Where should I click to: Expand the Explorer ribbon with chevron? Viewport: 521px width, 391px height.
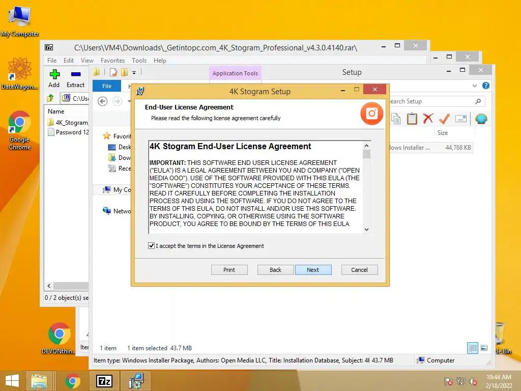pos(475,86)
